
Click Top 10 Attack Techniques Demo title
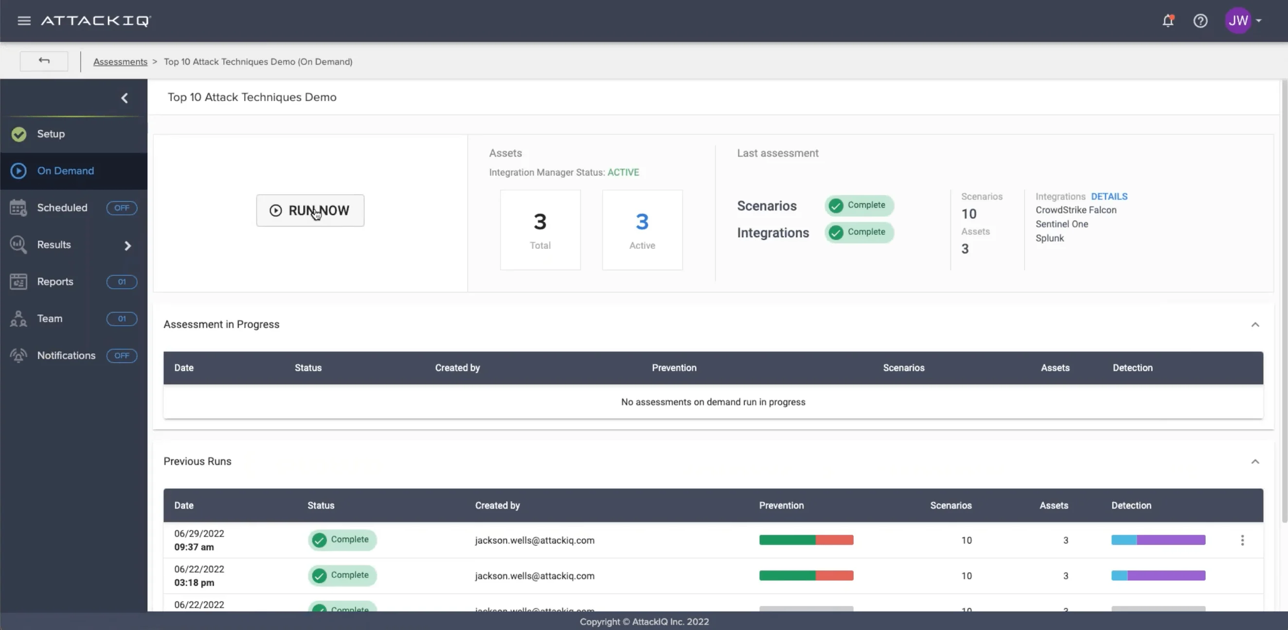click(251, 97)
